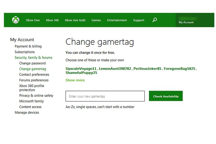Open Contact preferences
216x144 pixels.
pyautogui.click(x=34, y=75)
